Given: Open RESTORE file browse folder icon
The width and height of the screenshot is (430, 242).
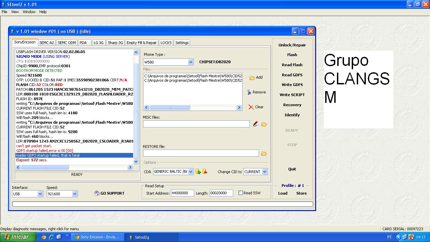Looking at the screenshot, I should click(x=264, y=154).
